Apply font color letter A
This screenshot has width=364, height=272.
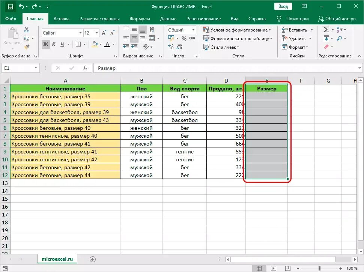click(x=107, y=44)
